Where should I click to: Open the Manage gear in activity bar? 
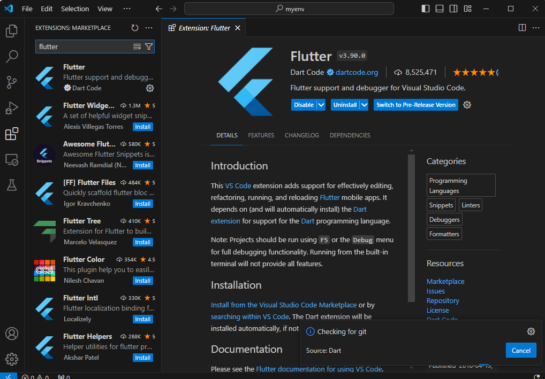coord(12,359)
